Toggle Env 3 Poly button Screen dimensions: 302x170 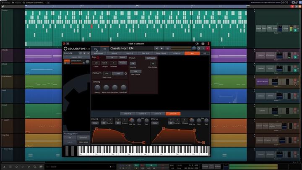(95, 123)
